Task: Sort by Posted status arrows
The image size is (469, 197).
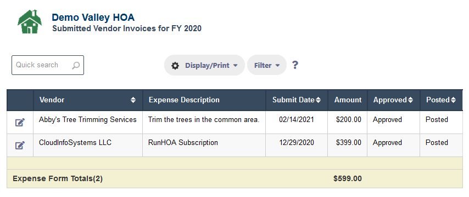Action: (x=454, y=100)
